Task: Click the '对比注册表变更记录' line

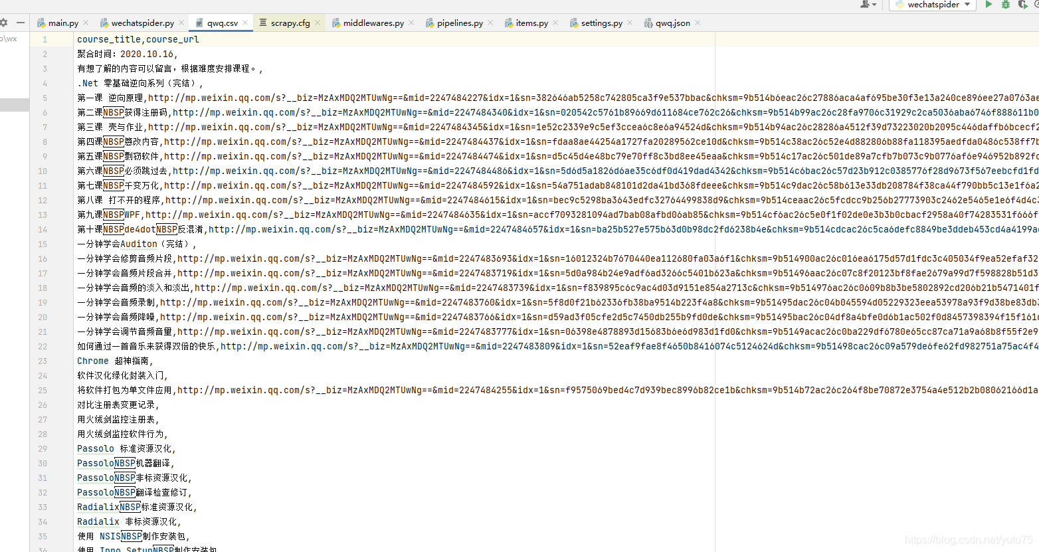Action: (118, 405)
